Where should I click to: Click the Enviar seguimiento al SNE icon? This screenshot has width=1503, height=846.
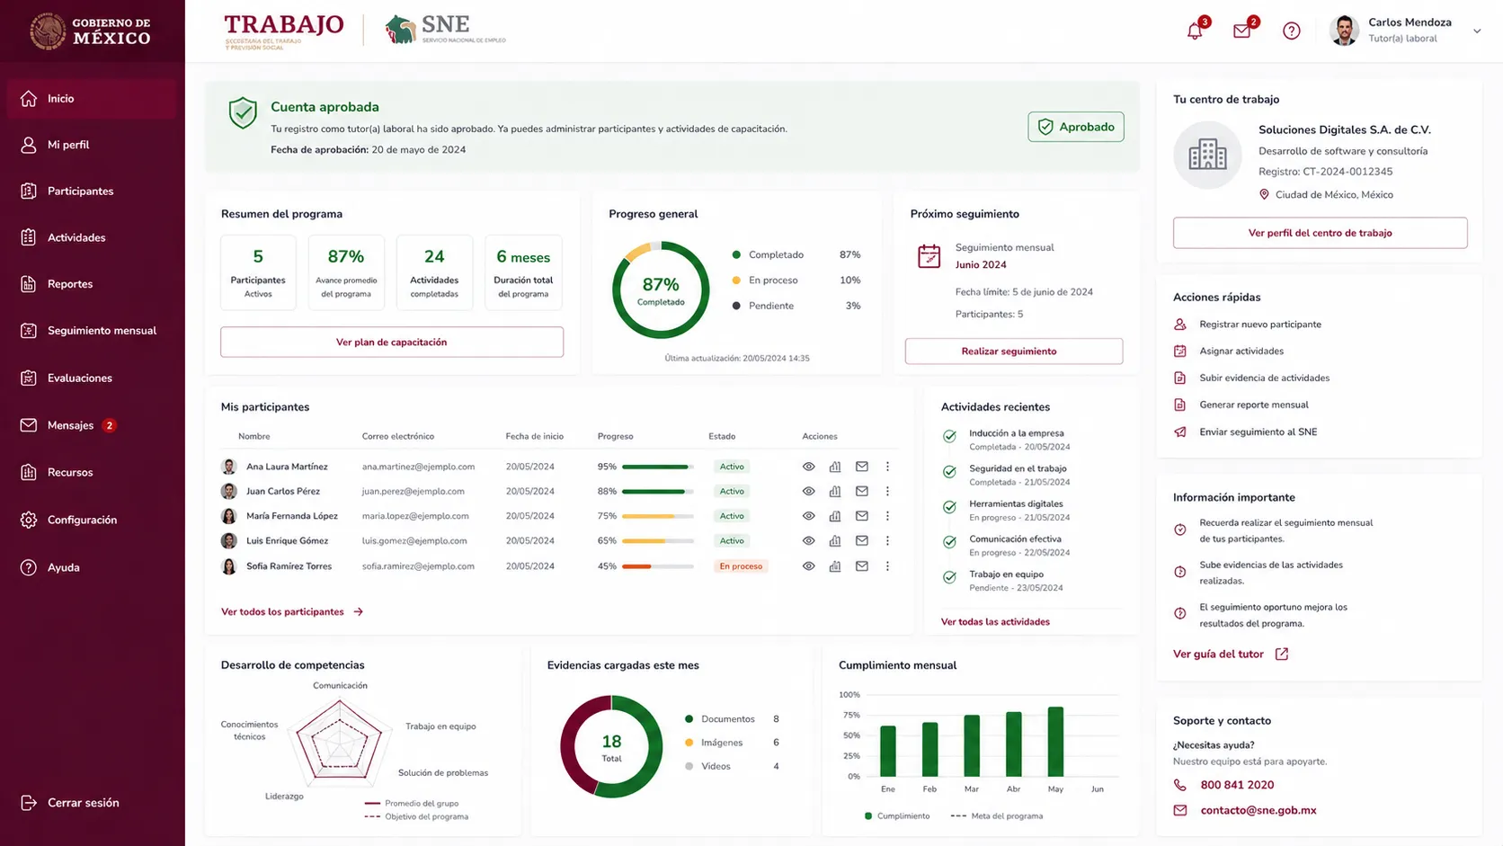1180,432
